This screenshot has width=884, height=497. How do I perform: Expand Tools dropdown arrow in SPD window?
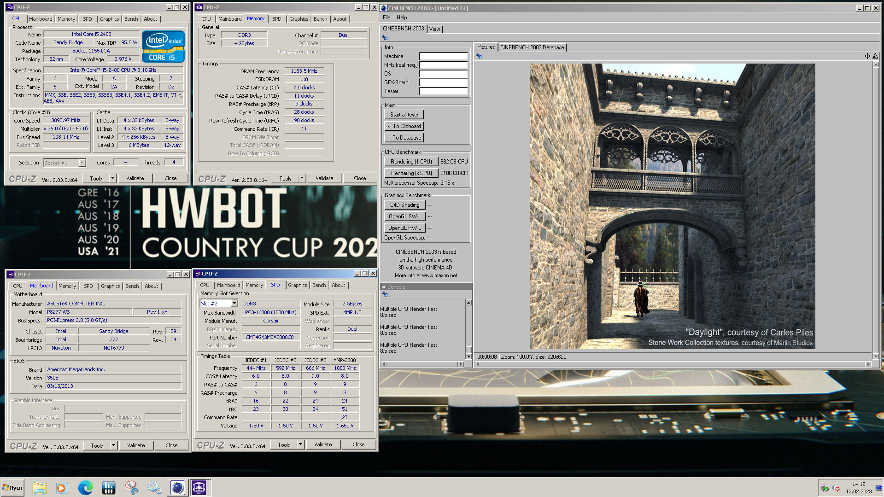pos(300,444)
